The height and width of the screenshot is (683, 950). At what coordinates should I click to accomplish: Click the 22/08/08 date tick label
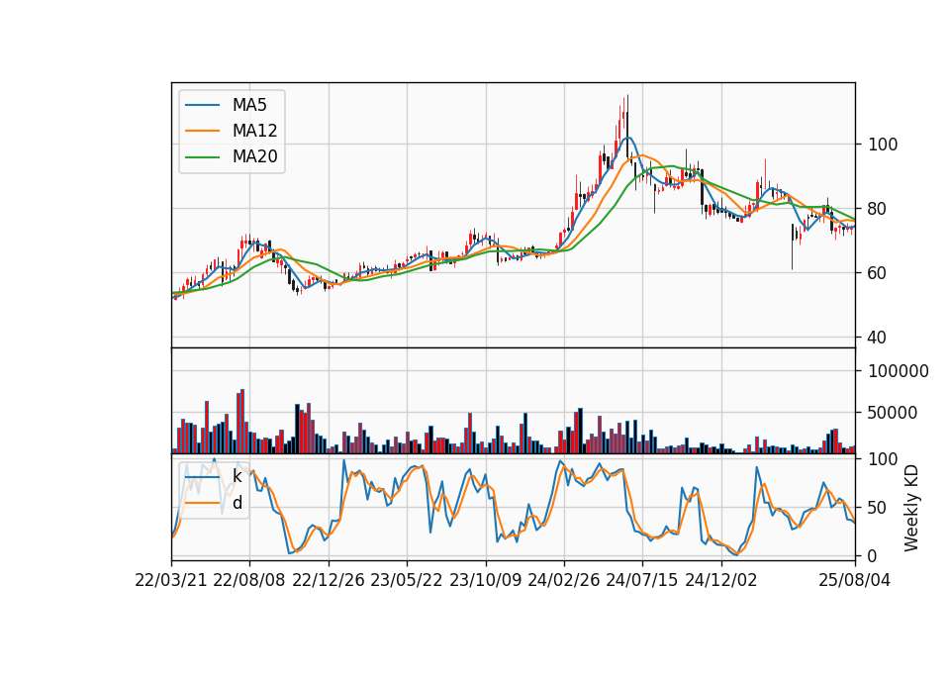pyautogui.click(x=249, y=580)
